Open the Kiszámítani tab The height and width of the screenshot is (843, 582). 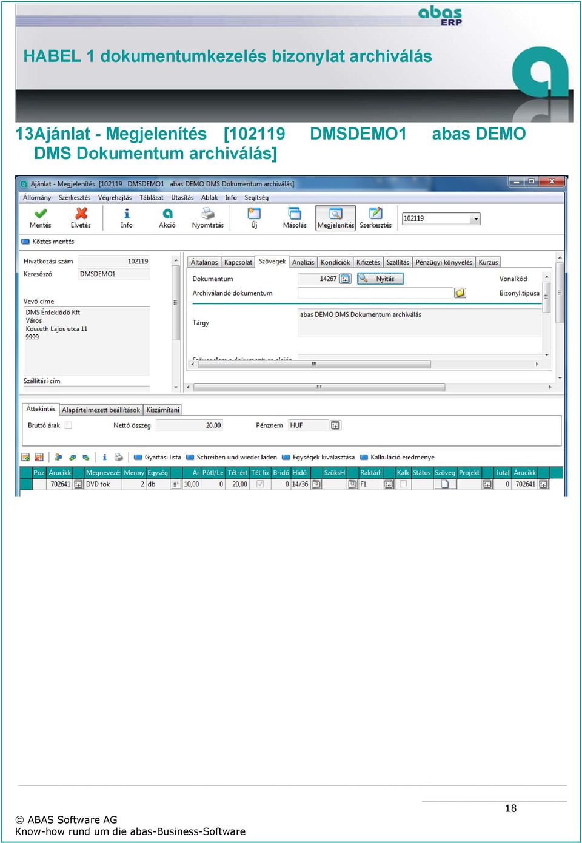163,410
